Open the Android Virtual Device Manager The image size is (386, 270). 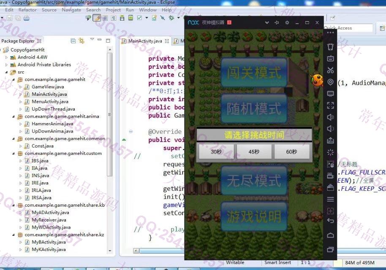pos(131,18)
